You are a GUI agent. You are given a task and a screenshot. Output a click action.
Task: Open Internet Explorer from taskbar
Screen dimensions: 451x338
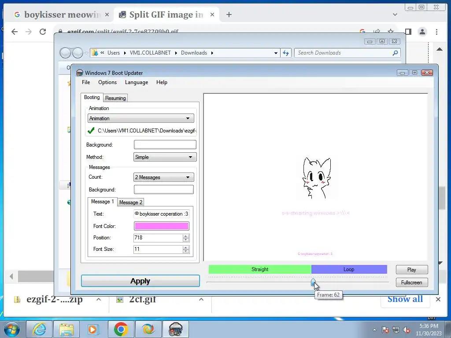click(x=39, y=329)
